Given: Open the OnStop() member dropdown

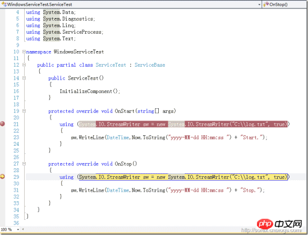Looking at the screenshot, I should click(285, 4).
